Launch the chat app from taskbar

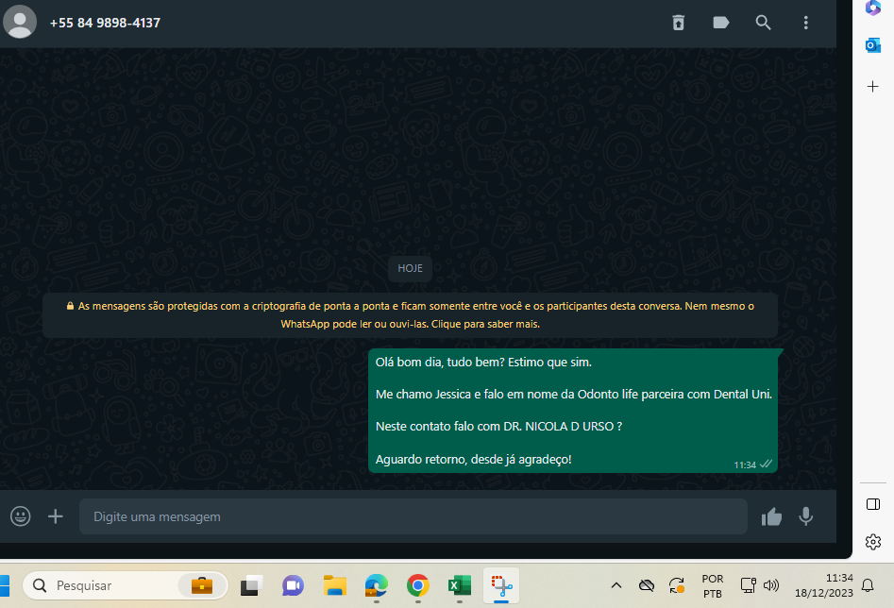[293, 585]
